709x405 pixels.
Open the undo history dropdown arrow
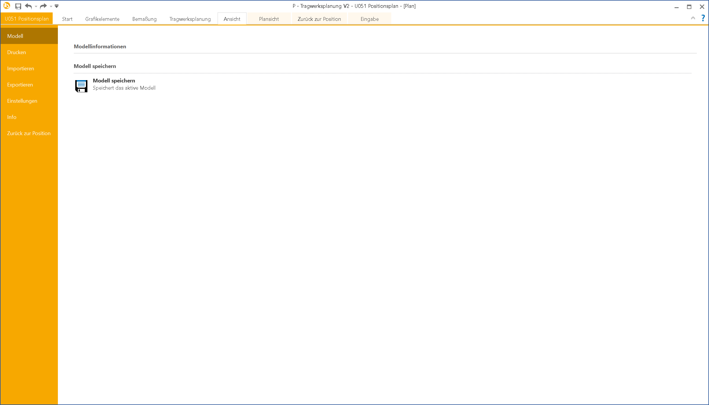pyautogui.click(x=36, y=6)
